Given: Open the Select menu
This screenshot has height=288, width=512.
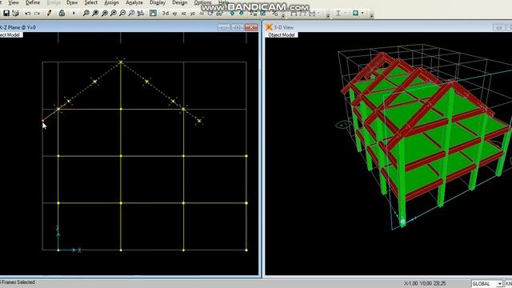Looking at the screenshot, I should pos(90,2).
